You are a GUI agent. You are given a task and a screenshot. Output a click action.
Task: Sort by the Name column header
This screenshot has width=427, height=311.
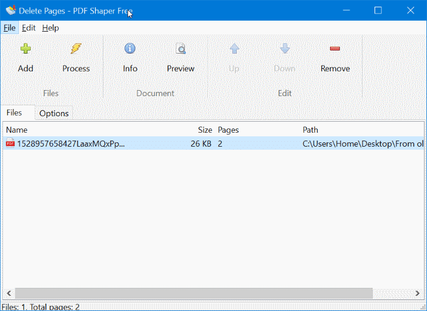16,130
